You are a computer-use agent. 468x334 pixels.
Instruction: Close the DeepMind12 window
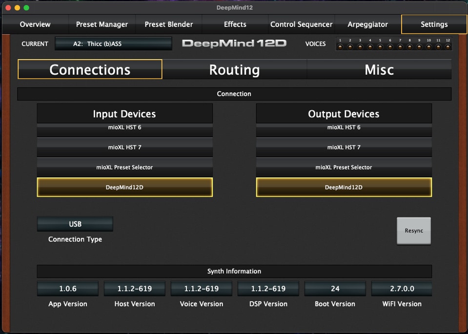tap(8, 7)
